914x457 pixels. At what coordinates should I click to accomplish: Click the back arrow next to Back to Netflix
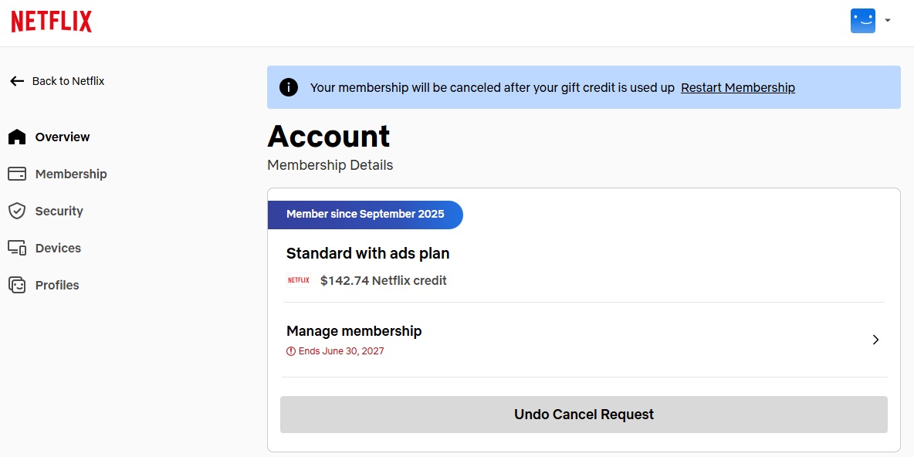click(x=16, y=80)
